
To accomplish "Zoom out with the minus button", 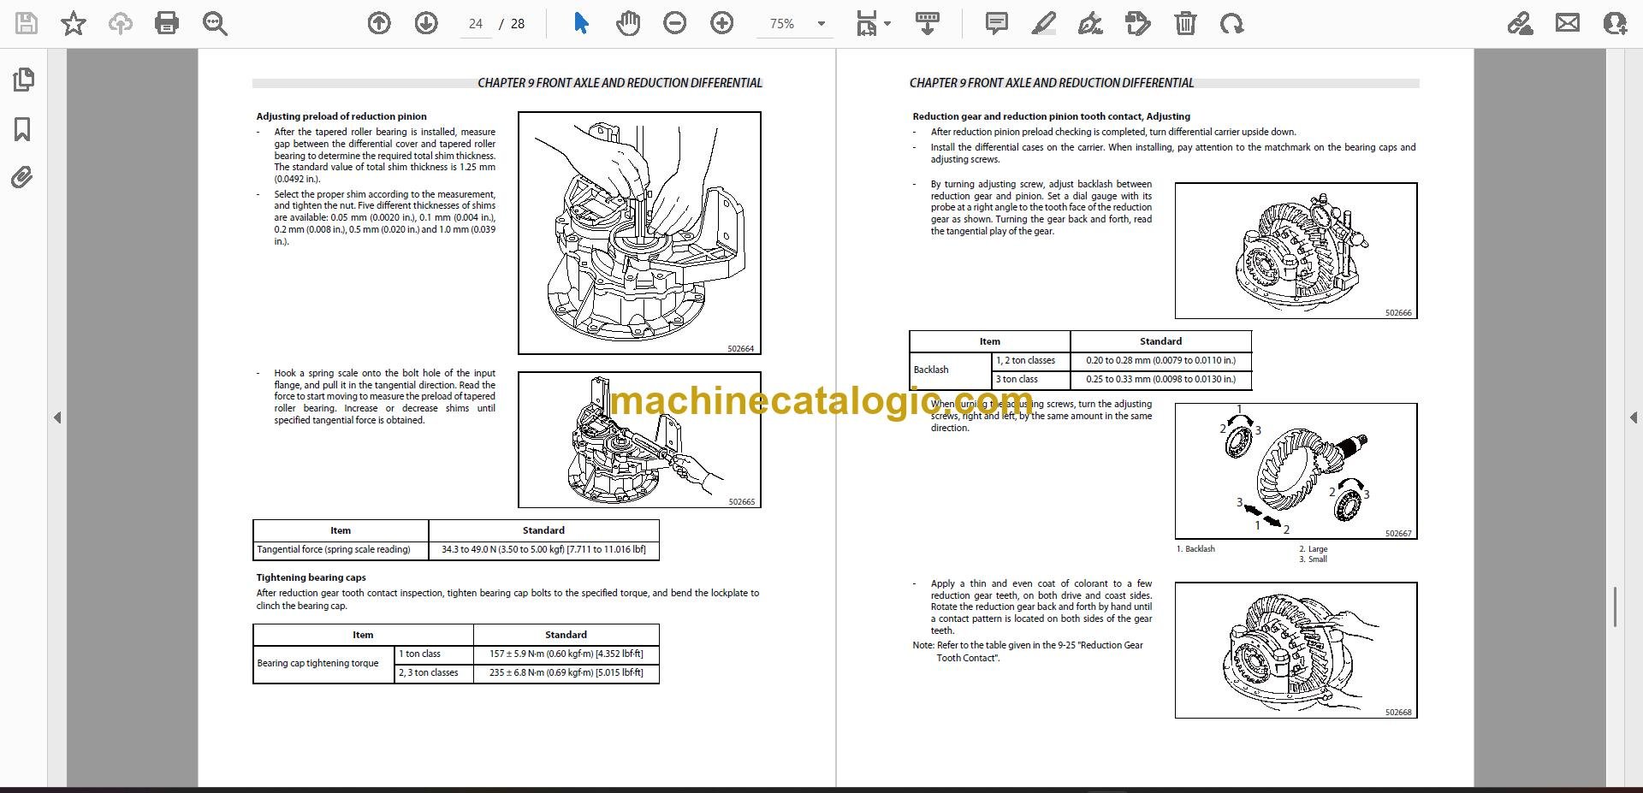I will (x=675, y=23).
